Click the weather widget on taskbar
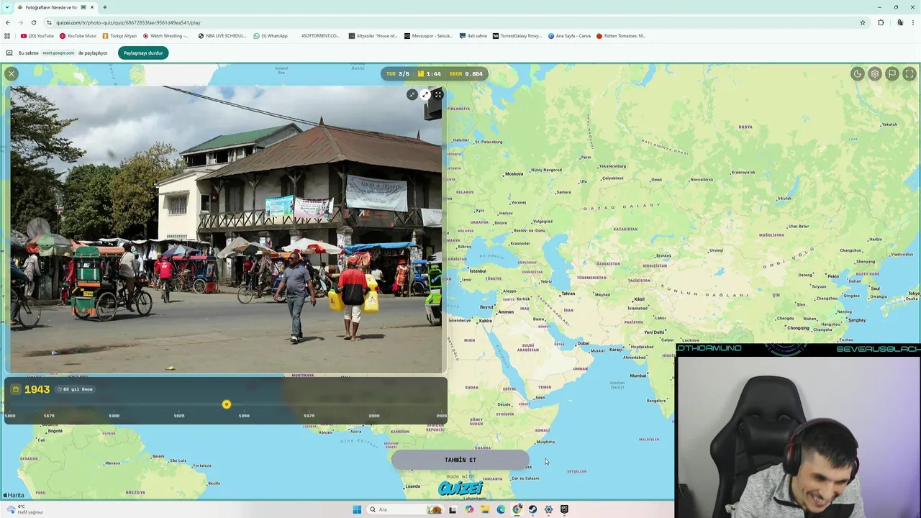 (24, 509)
